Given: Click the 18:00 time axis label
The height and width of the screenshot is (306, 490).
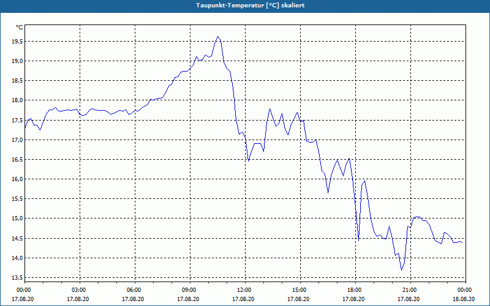Looking at the screenshot, I should click(x=356, y=290).
